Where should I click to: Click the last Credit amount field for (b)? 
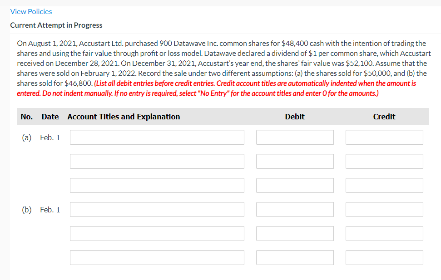click(384, 257)
